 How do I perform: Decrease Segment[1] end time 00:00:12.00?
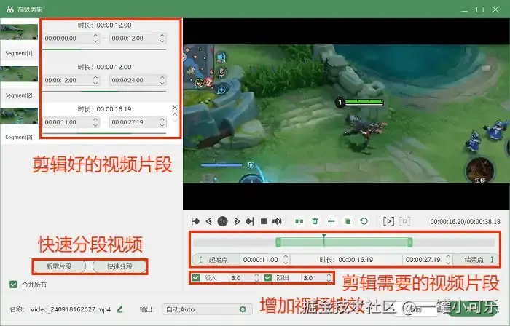coord(162,41)
